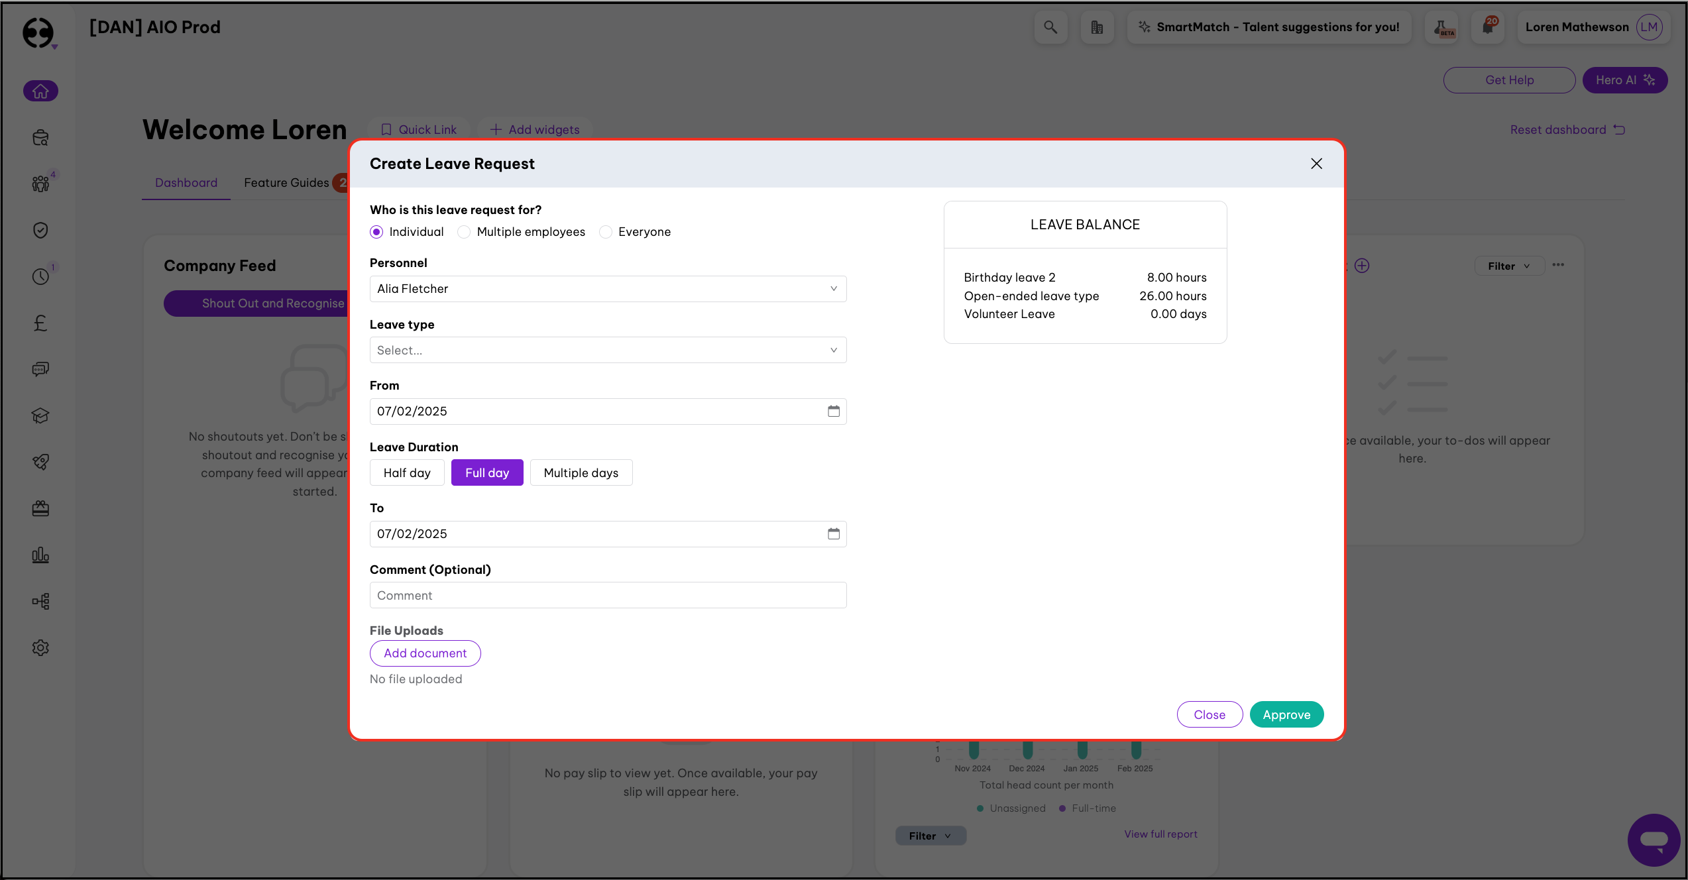Expand the Personnel dropdown
The height and width of the screenshot is (880, 1688).
(608, 289)
